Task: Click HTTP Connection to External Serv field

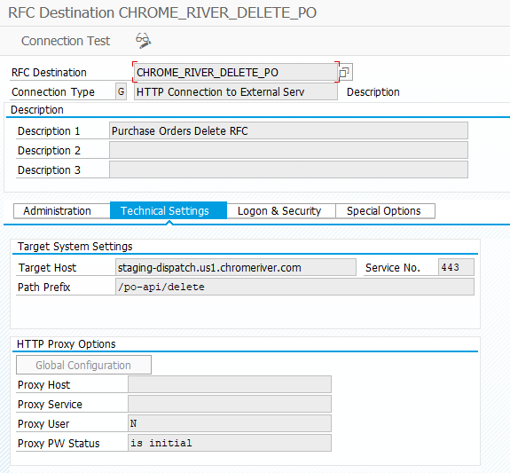Action: click(x=236, y=91)
